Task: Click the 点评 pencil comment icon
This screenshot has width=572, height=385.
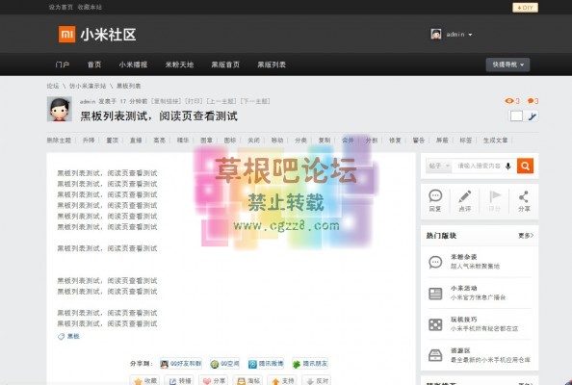Action: tap(465, 196)
